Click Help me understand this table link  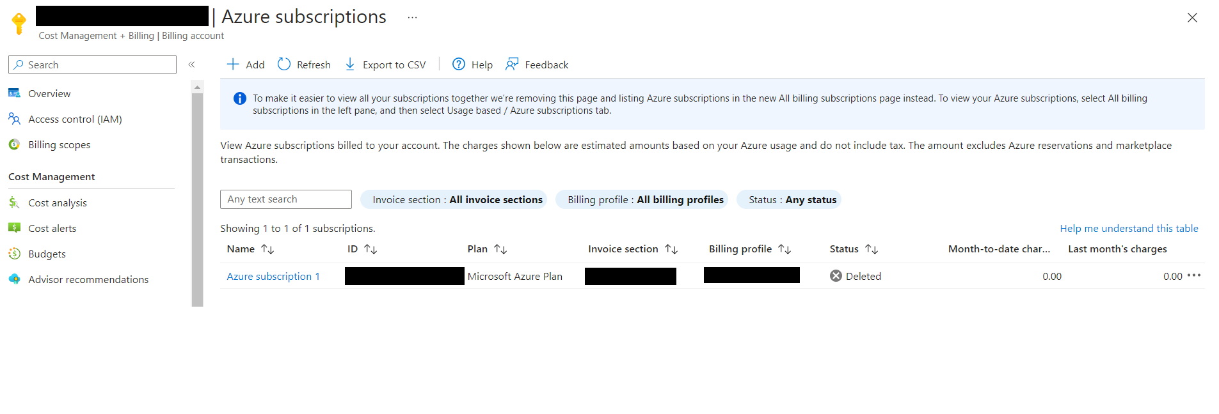click(1129, 228)
